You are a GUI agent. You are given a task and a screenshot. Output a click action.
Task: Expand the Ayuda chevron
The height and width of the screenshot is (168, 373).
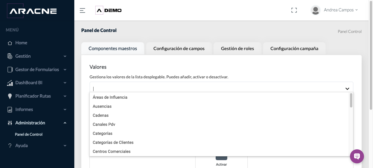coord(65,146)
